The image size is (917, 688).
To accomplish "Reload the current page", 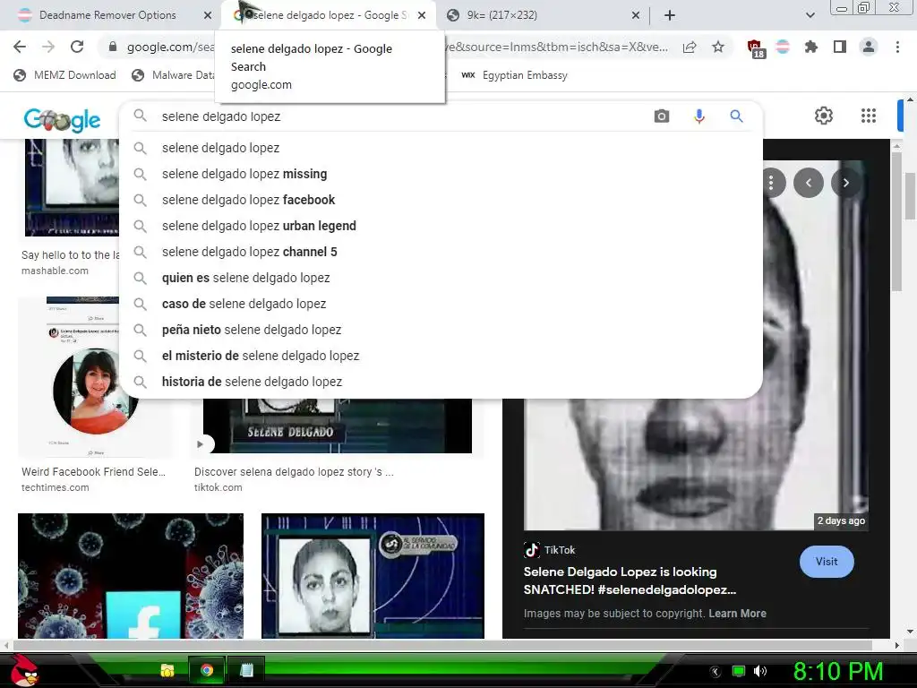I will tap(77, 47).
